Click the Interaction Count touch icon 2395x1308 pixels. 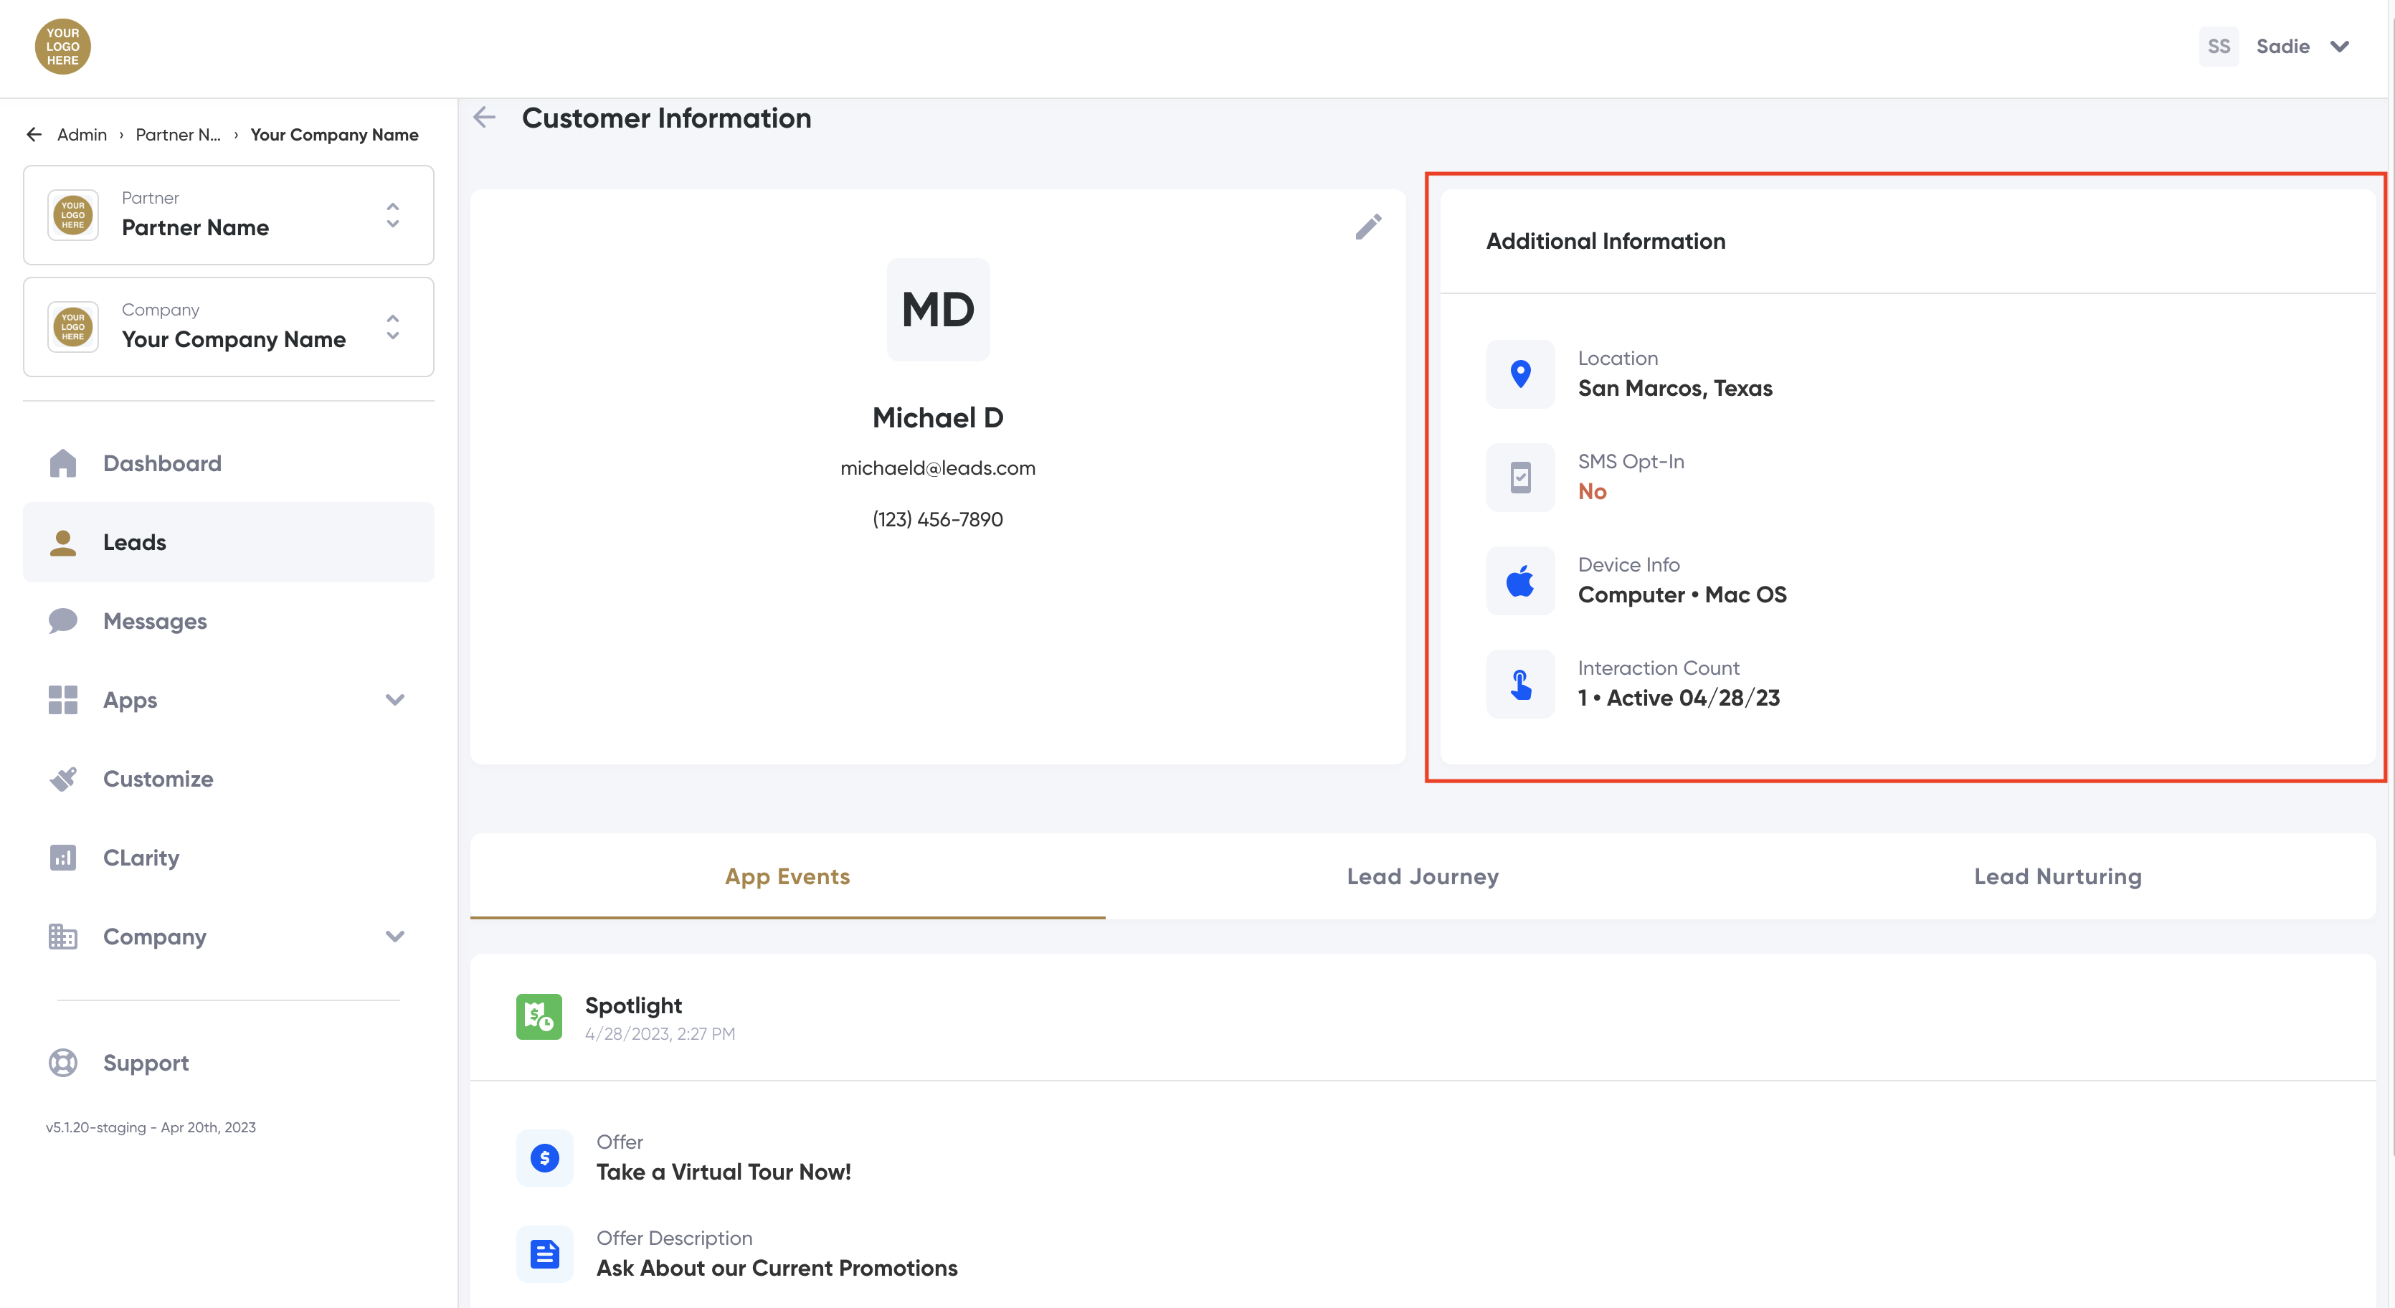click(1520, 684)
